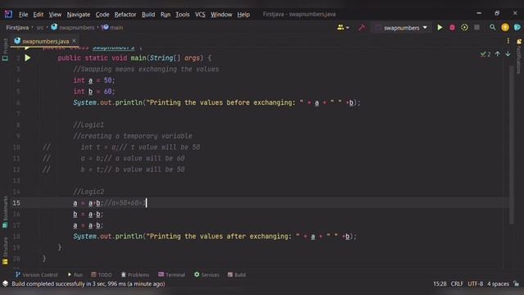Open the Build menu
524x295 pixels.
[148, 15]
